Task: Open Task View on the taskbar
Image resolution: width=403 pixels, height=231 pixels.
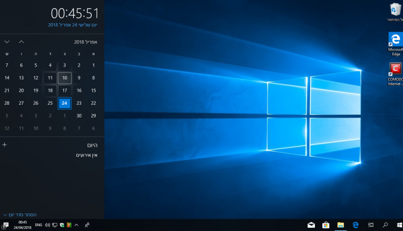Action: tap(371, 225)
